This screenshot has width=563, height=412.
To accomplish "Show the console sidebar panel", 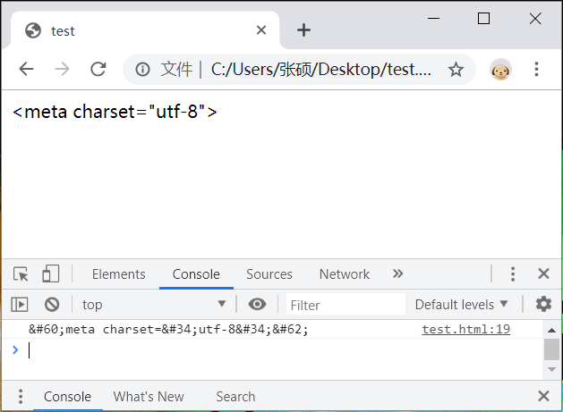I will (x=20, y=305).
